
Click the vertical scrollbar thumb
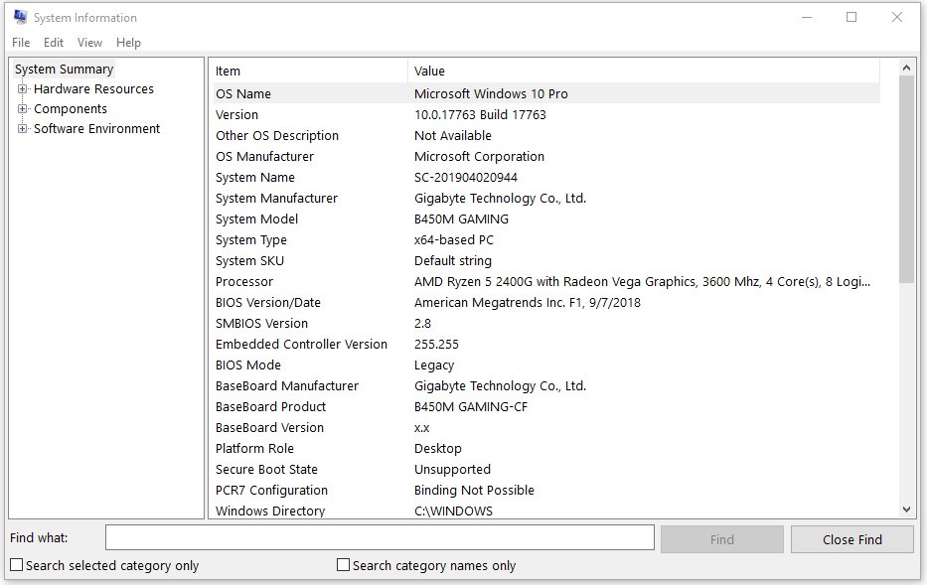[906, 180]
